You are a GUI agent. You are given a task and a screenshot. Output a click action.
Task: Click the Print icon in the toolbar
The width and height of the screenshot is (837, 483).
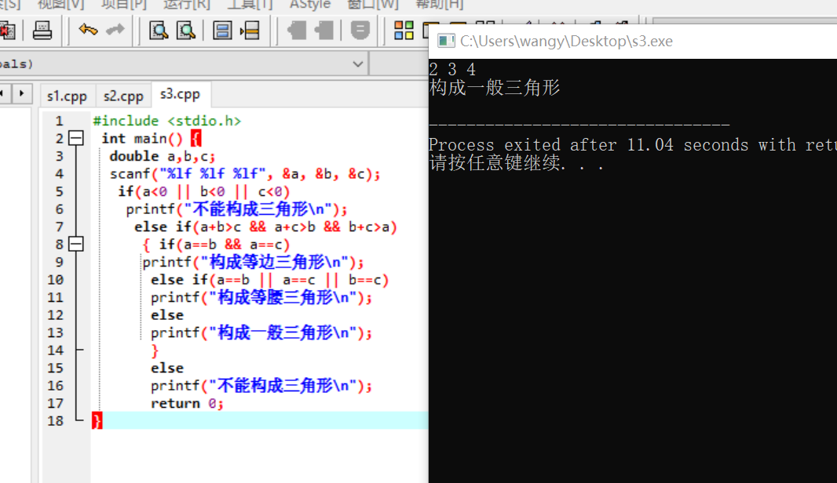[42, 31]
